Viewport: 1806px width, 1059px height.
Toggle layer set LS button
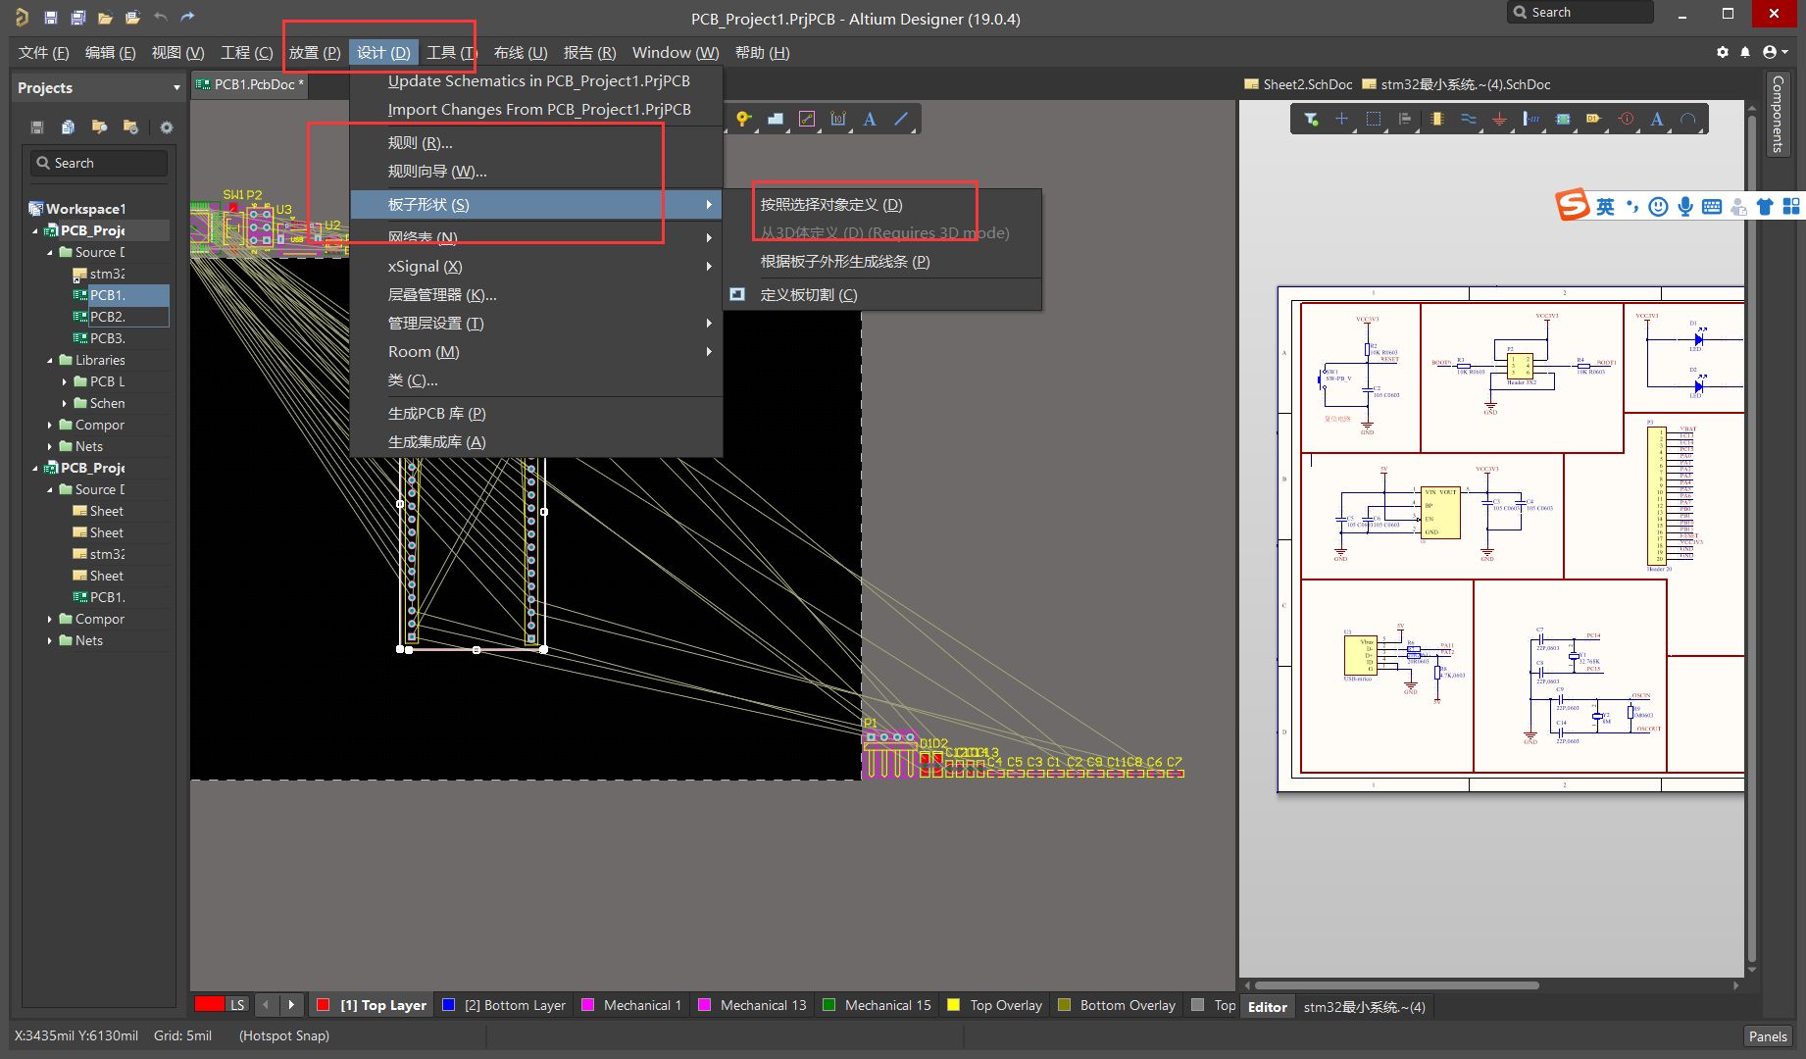237,1005
